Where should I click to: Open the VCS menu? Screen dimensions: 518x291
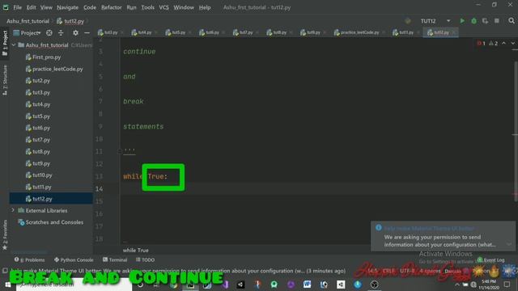pos(163,7)
